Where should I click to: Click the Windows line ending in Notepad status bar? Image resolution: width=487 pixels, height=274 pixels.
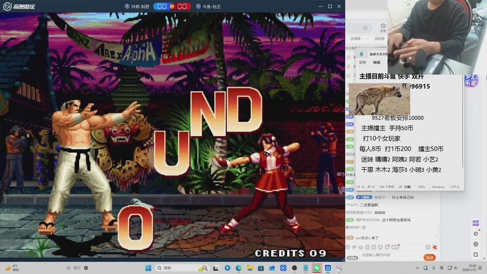438,187
